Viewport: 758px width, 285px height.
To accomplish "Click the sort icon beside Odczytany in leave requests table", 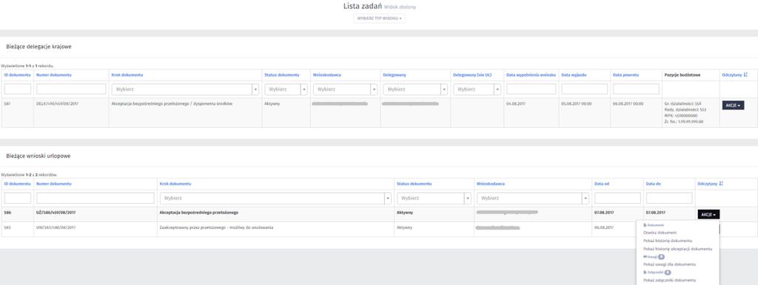I will coord(721,184).
